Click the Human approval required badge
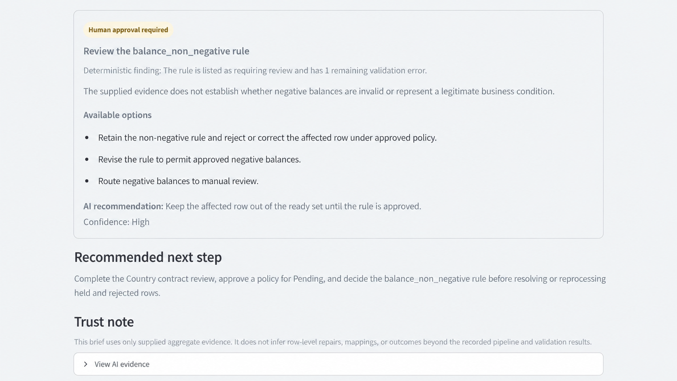 coord(128,30)
